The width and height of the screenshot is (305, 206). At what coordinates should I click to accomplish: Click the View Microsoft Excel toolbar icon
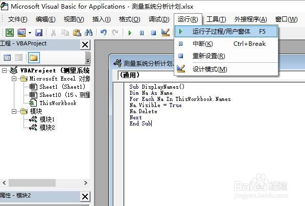10,33
